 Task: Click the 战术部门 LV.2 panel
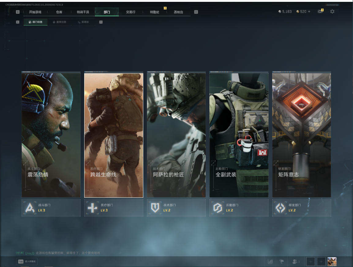click(x=176, y=208)
